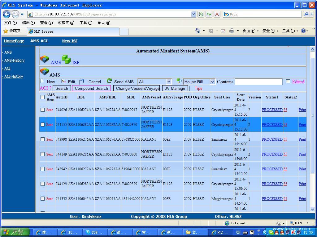Go back with the browser back arrow
Viewport: 317px width, 237px height.
point(7,14)
